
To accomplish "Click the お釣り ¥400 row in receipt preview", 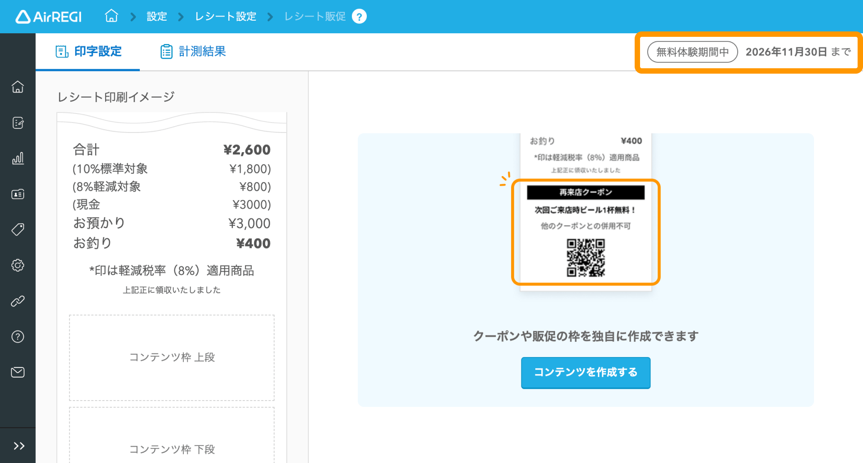I will pyautogui.click(x=172, y=243).
